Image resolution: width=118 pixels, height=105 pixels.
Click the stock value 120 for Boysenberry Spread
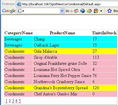(x=96, y=88)
